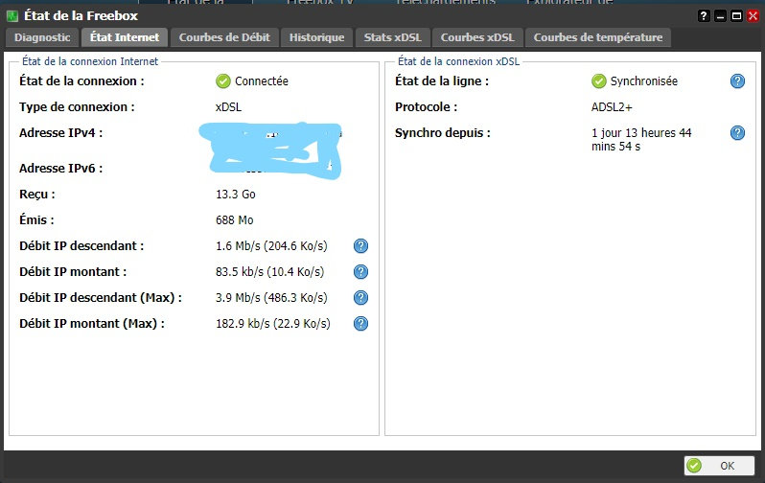
Task: Click the received value 13.3 Go
Action: pyautogui.click(x=236, y=195)
